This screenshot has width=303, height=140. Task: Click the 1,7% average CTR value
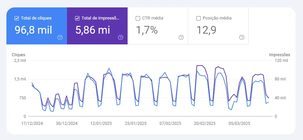point(147,30)
